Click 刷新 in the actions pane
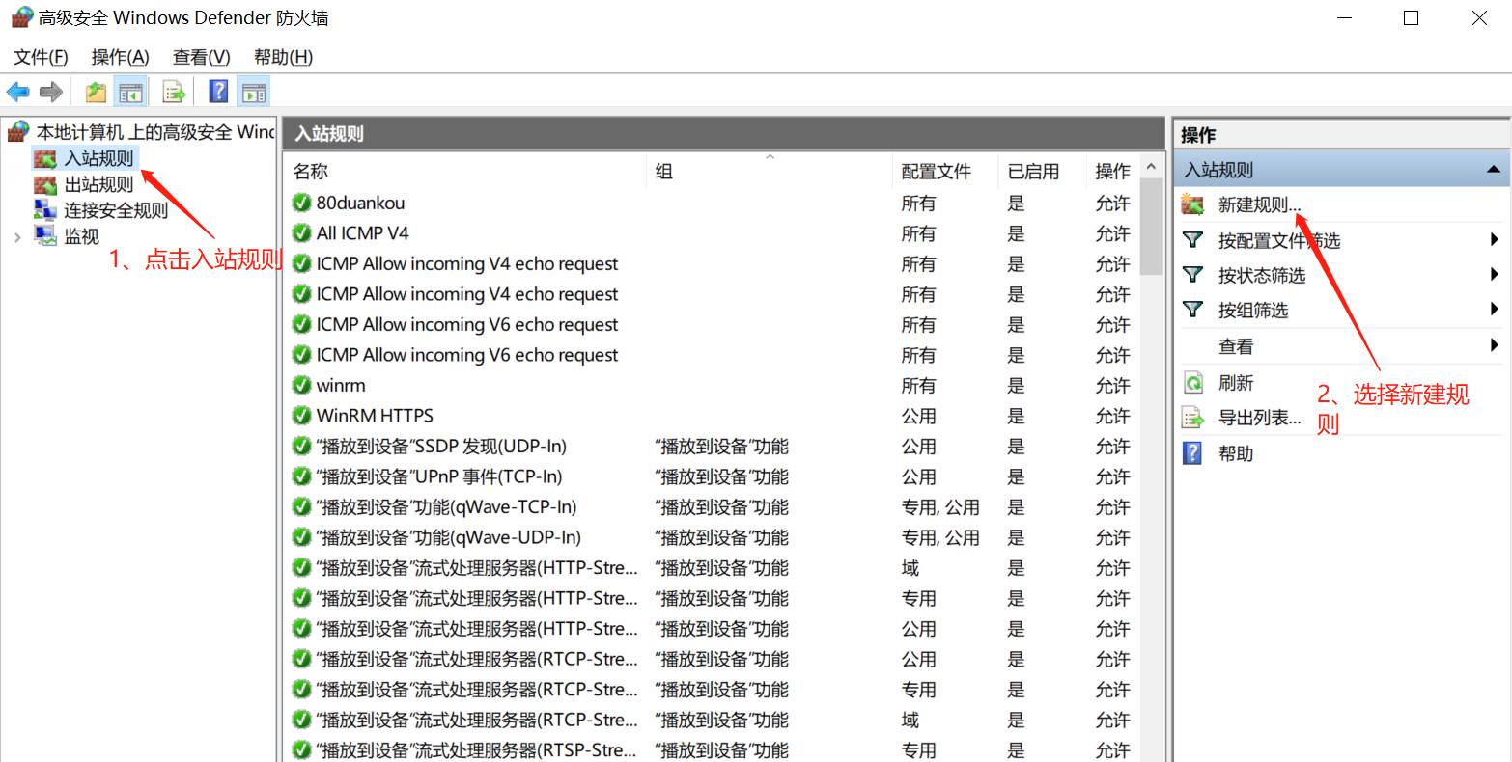This screenshot has width=1512, height=762. click(x=1236, y=383)
